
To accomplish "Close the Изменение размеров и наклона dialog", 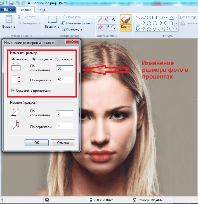I will [x=72, y=41].
